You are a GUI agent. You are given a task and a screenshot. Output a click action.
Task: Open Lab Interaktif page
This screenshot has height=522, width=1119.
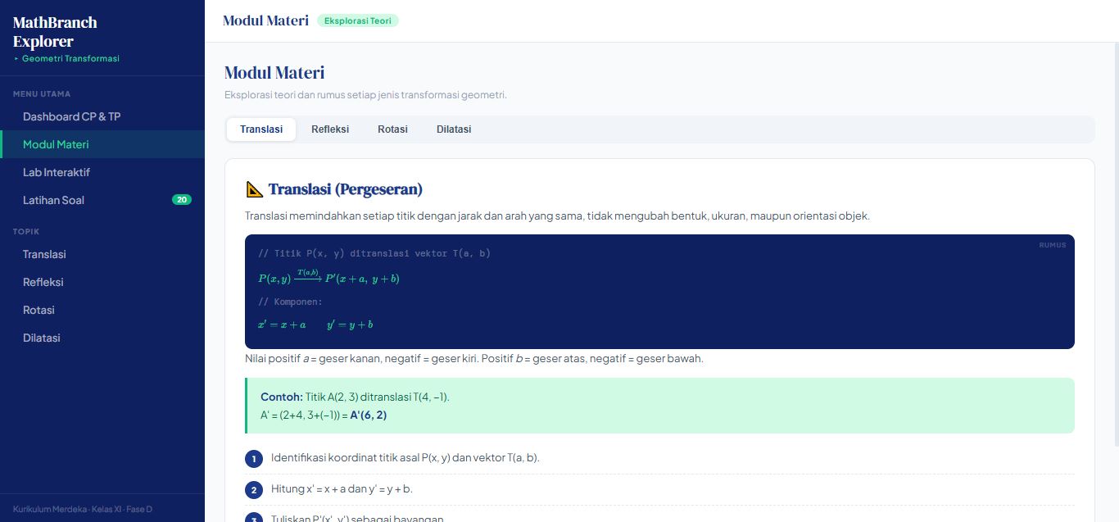pyautogui.click(x=102, y=172)
